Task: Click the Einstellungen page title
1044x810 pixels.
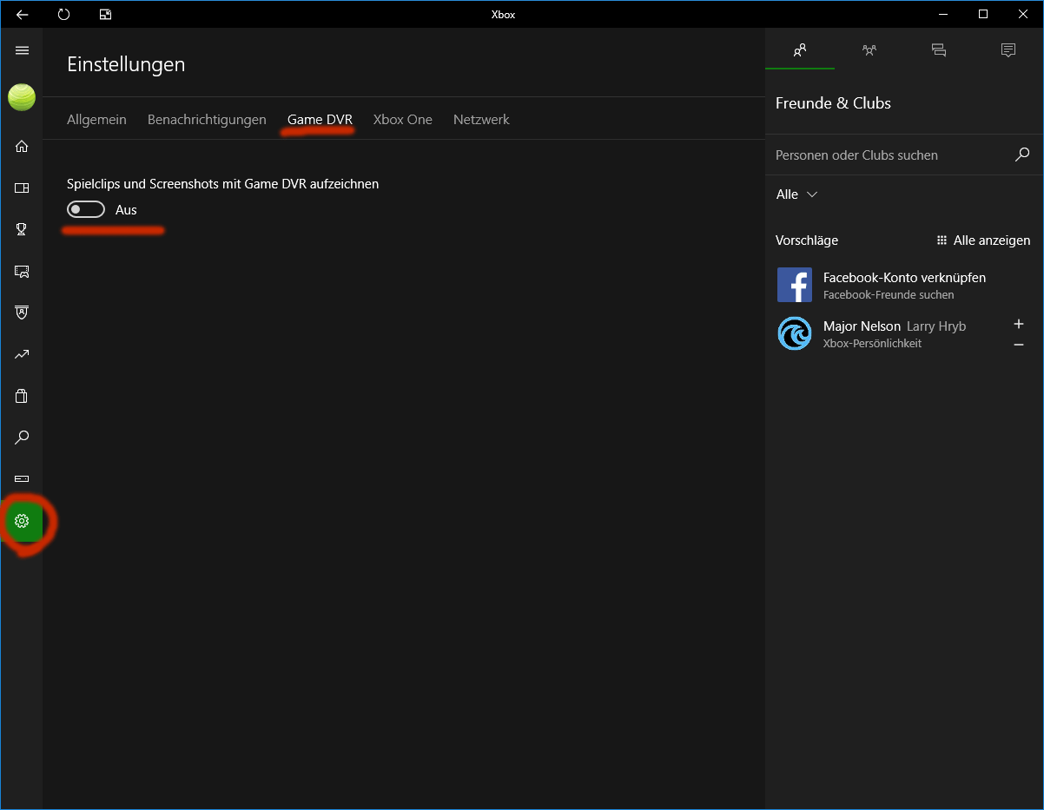Action: pos(126,64)
